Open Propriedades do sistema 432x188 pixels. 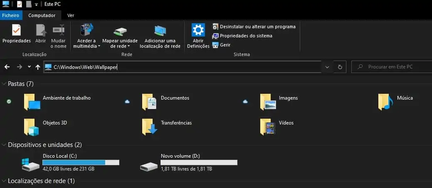(x=242, y=36)
